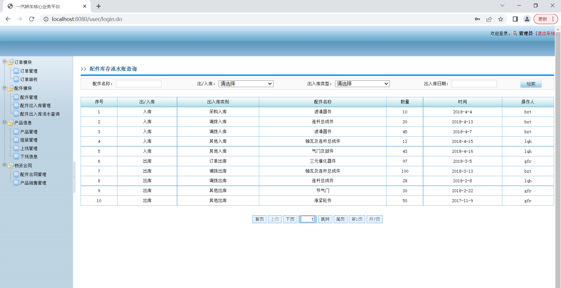Collapse the 配件模块 tree node
Image resolution: width=561 pixels, height=288 pixels.
pyautogui.click(x=4, y=88)
